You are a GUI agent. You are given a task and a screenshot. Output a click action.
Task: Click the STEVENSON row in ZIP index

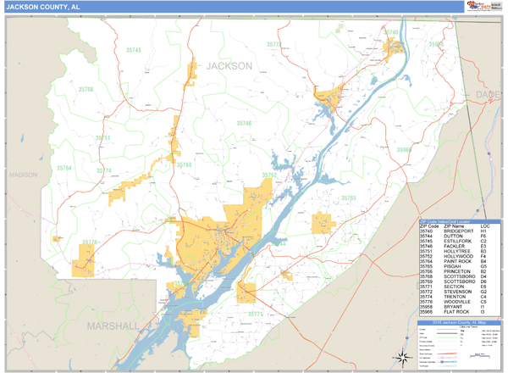pyautogui.click(x=460, y=292)
